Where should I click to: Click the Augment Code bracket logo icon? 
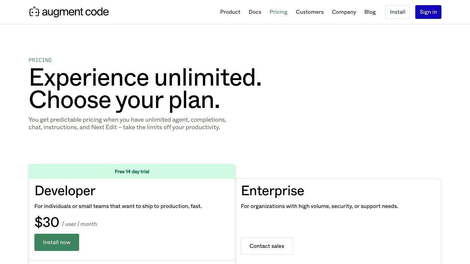[34, 12]
